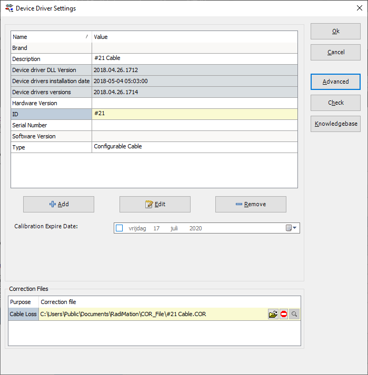Viewport: 368px width, 375px height.
Task: Click the Ok button
Action: pos(335,32)
